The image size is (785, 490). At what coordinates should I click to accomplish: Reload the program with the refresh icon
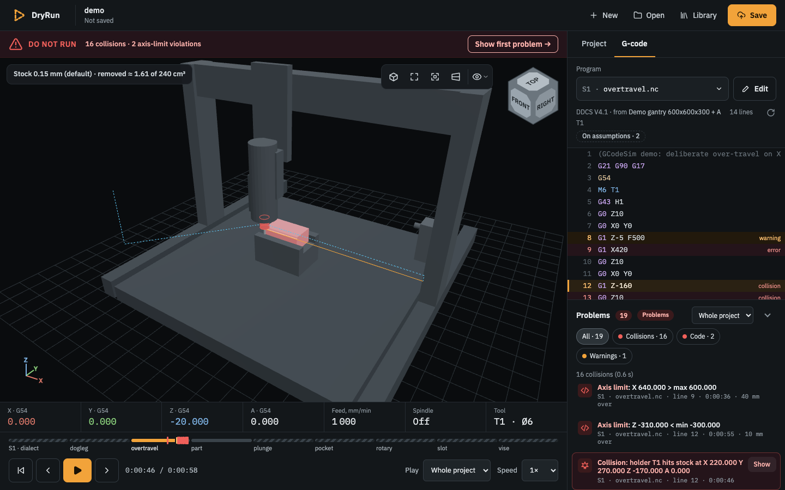coord(771,112)
